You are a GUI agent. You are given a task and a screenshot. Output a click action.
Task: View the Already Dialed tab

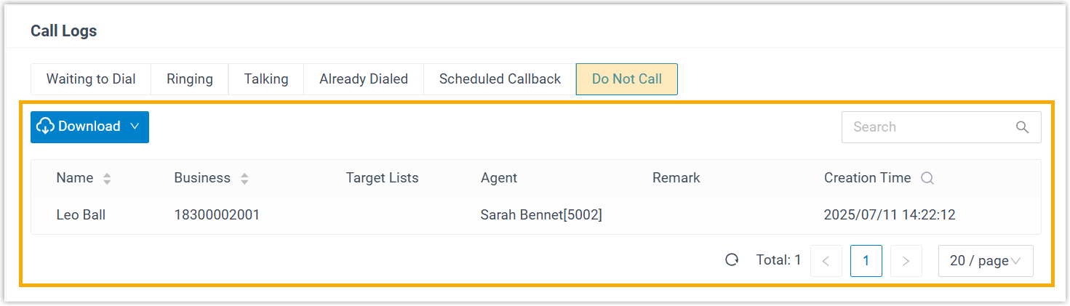point(364,79)
